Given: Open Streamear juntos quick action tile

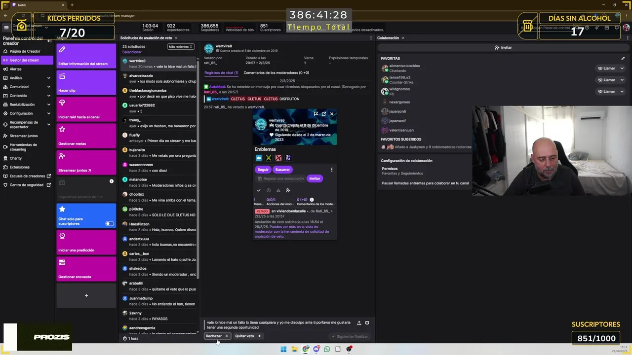Looking at the screenshot, I should (x=86, y=162).
